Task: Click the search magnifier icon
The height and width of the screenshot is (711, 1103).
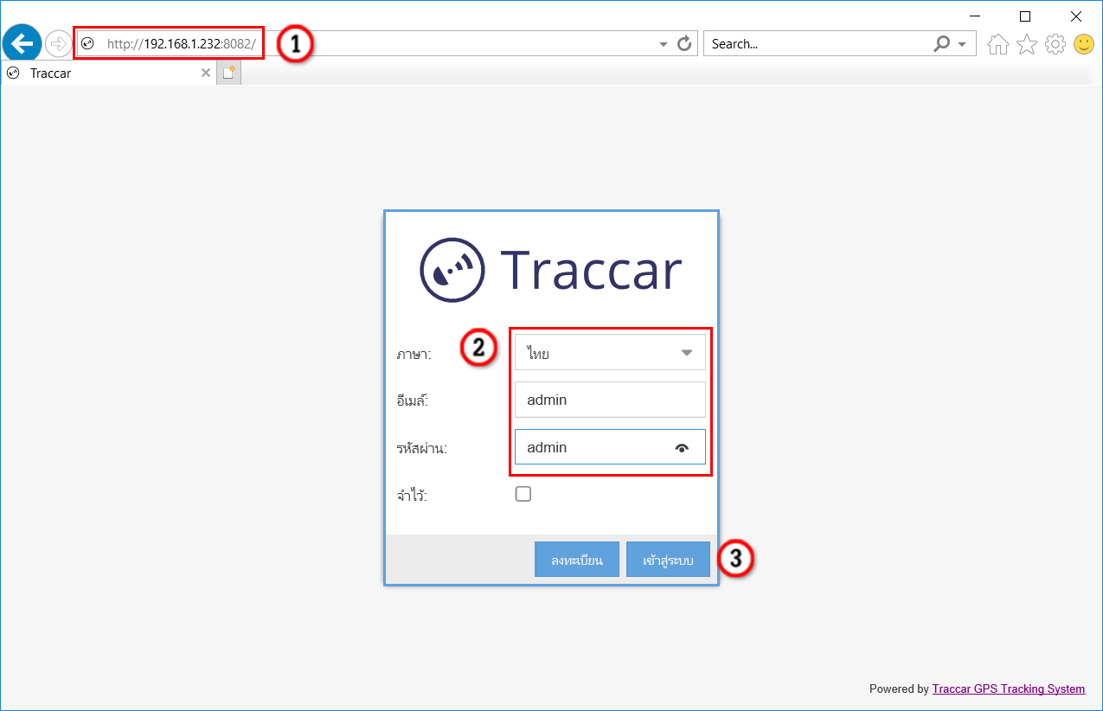Action: (942, 43)
